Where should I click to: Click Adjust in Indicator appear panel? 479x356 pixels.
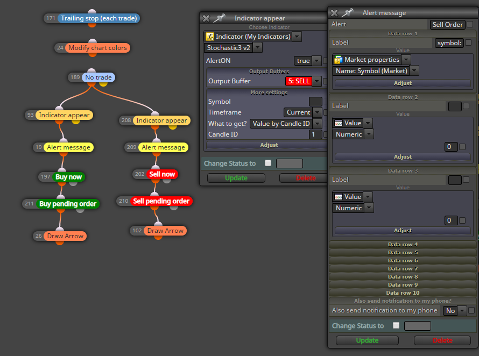coord(267,145)
